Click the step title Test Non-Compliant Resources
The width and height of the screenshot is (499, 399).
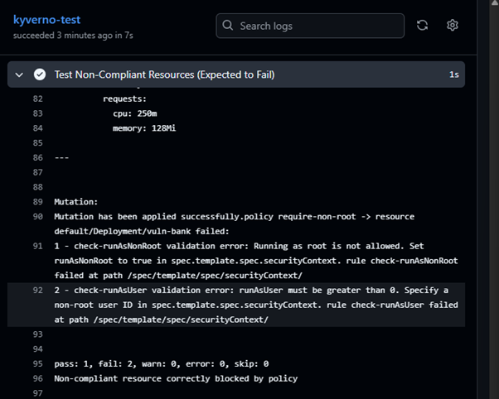click(x=164, y=75)
